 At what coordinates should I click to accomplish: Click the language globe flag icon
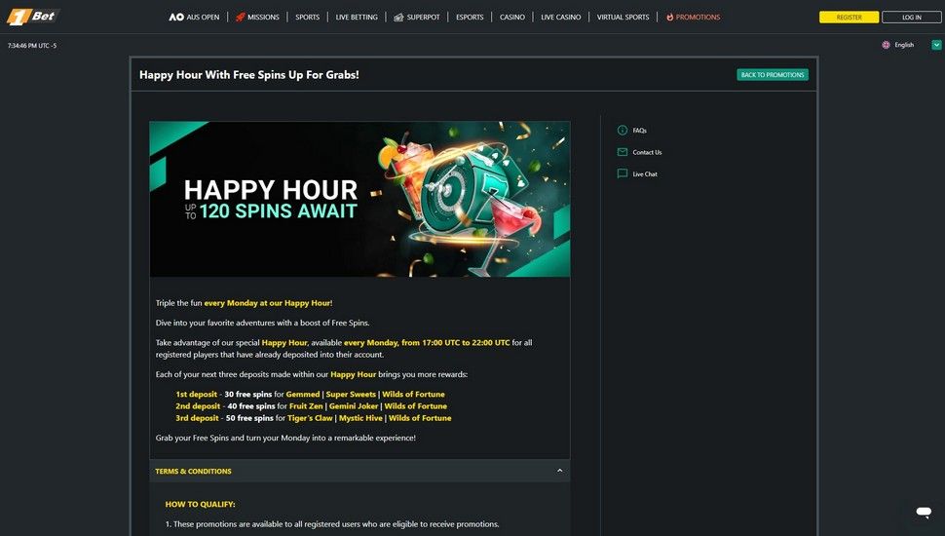[x=886, y=45]
